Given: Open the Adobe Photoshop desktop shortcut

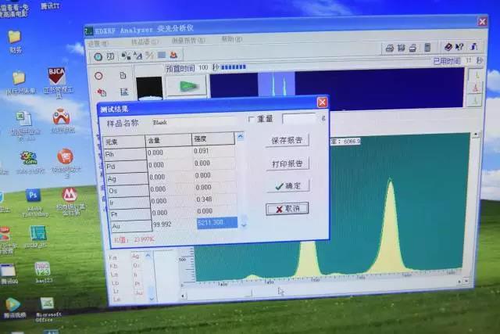Looking at the screenshot, I should [33, 196].
